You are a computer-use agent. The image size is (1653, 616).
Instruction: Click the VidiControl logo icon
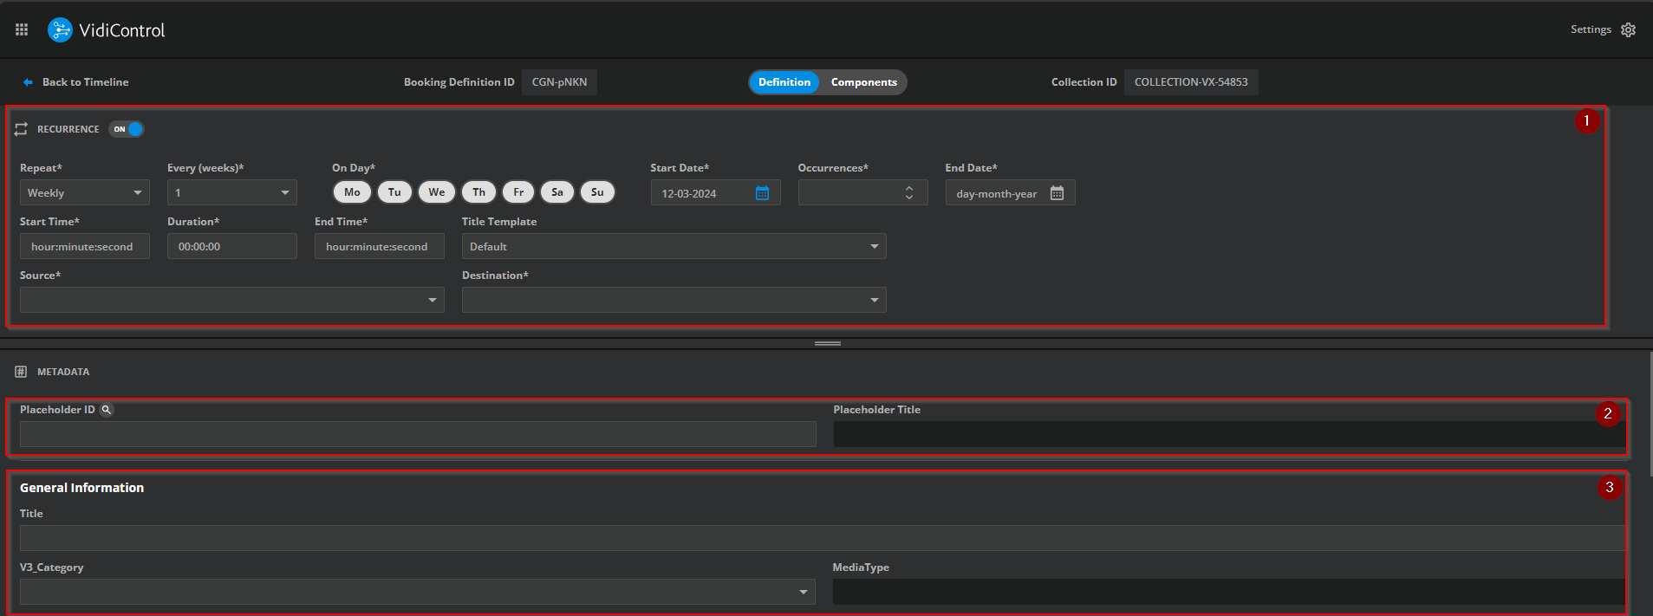point(60,30)
